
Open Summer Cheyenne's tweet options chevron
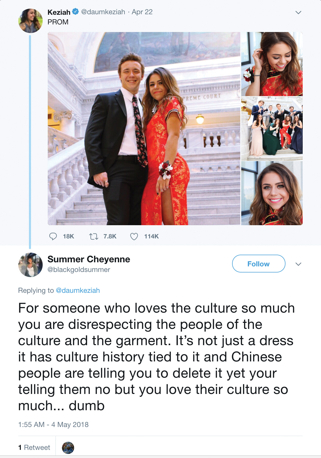point(298,264)
